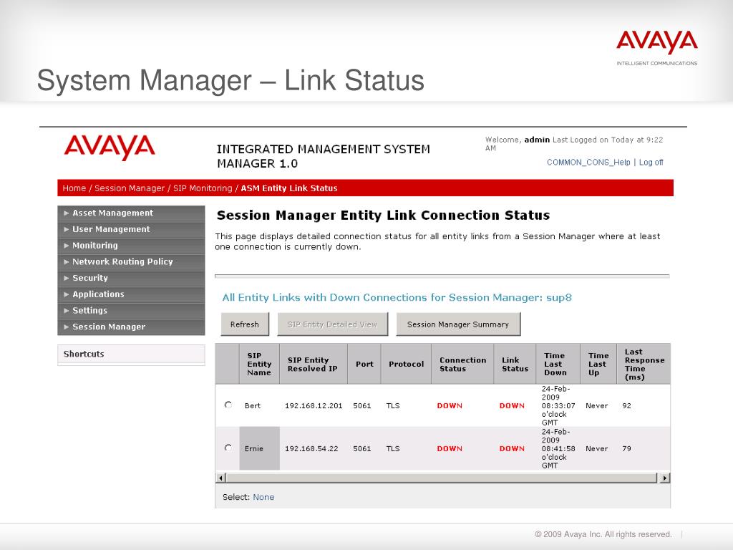Image resolution: width=733 pixels, height=550 pixels.
Task: Expand the Monitoring menu arrow
Action: tap(67, 246)
